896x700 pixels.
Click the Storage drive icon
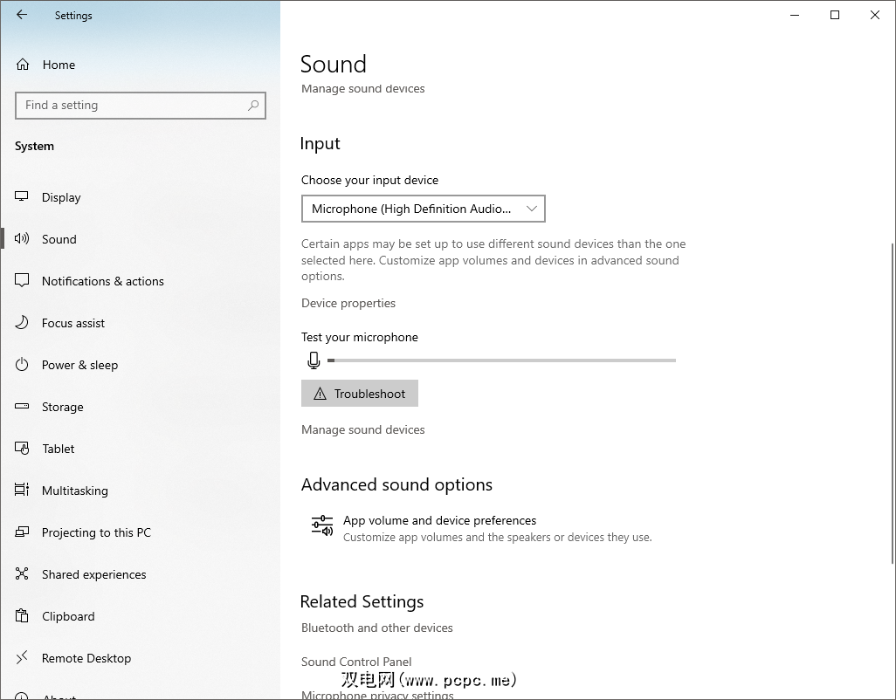(x=22, y=407)
